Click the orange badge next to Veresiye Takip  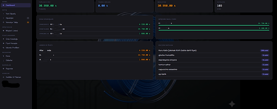(28, 23)
